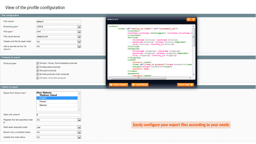
Task: Click code editor horizontal scrollbar thumb
Action: pyautogui.click(x=138, y=78)
